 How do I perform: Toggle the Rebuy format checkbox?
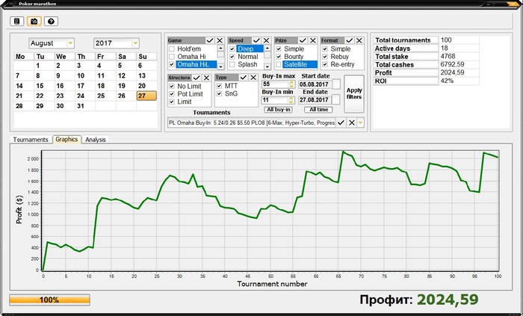coord(325,57)
